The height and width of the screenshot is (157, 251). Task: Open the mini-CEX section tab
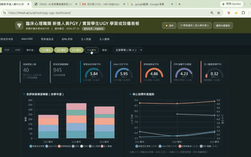point(27,39)
